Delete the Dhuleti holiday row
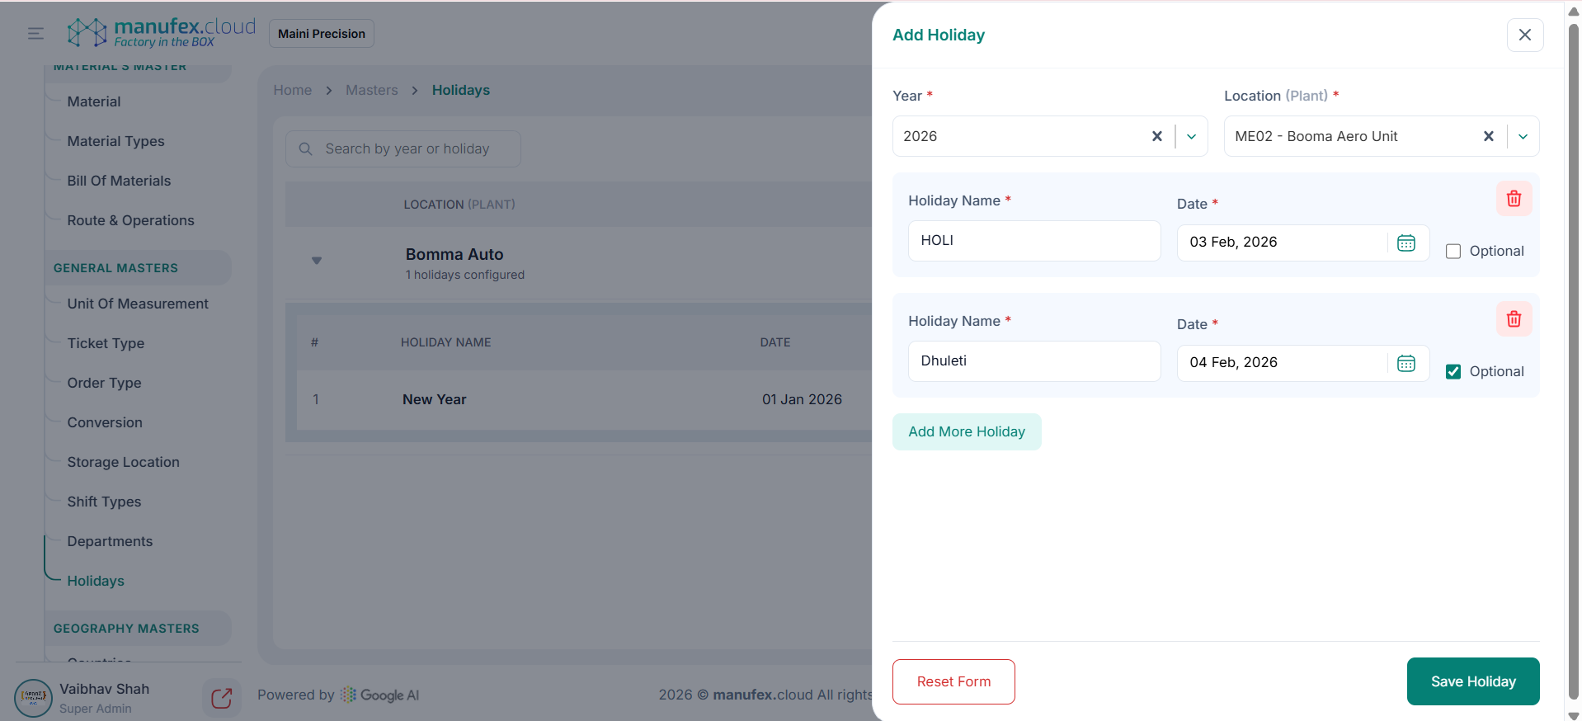1582x721 pixels. [1514, 319]
